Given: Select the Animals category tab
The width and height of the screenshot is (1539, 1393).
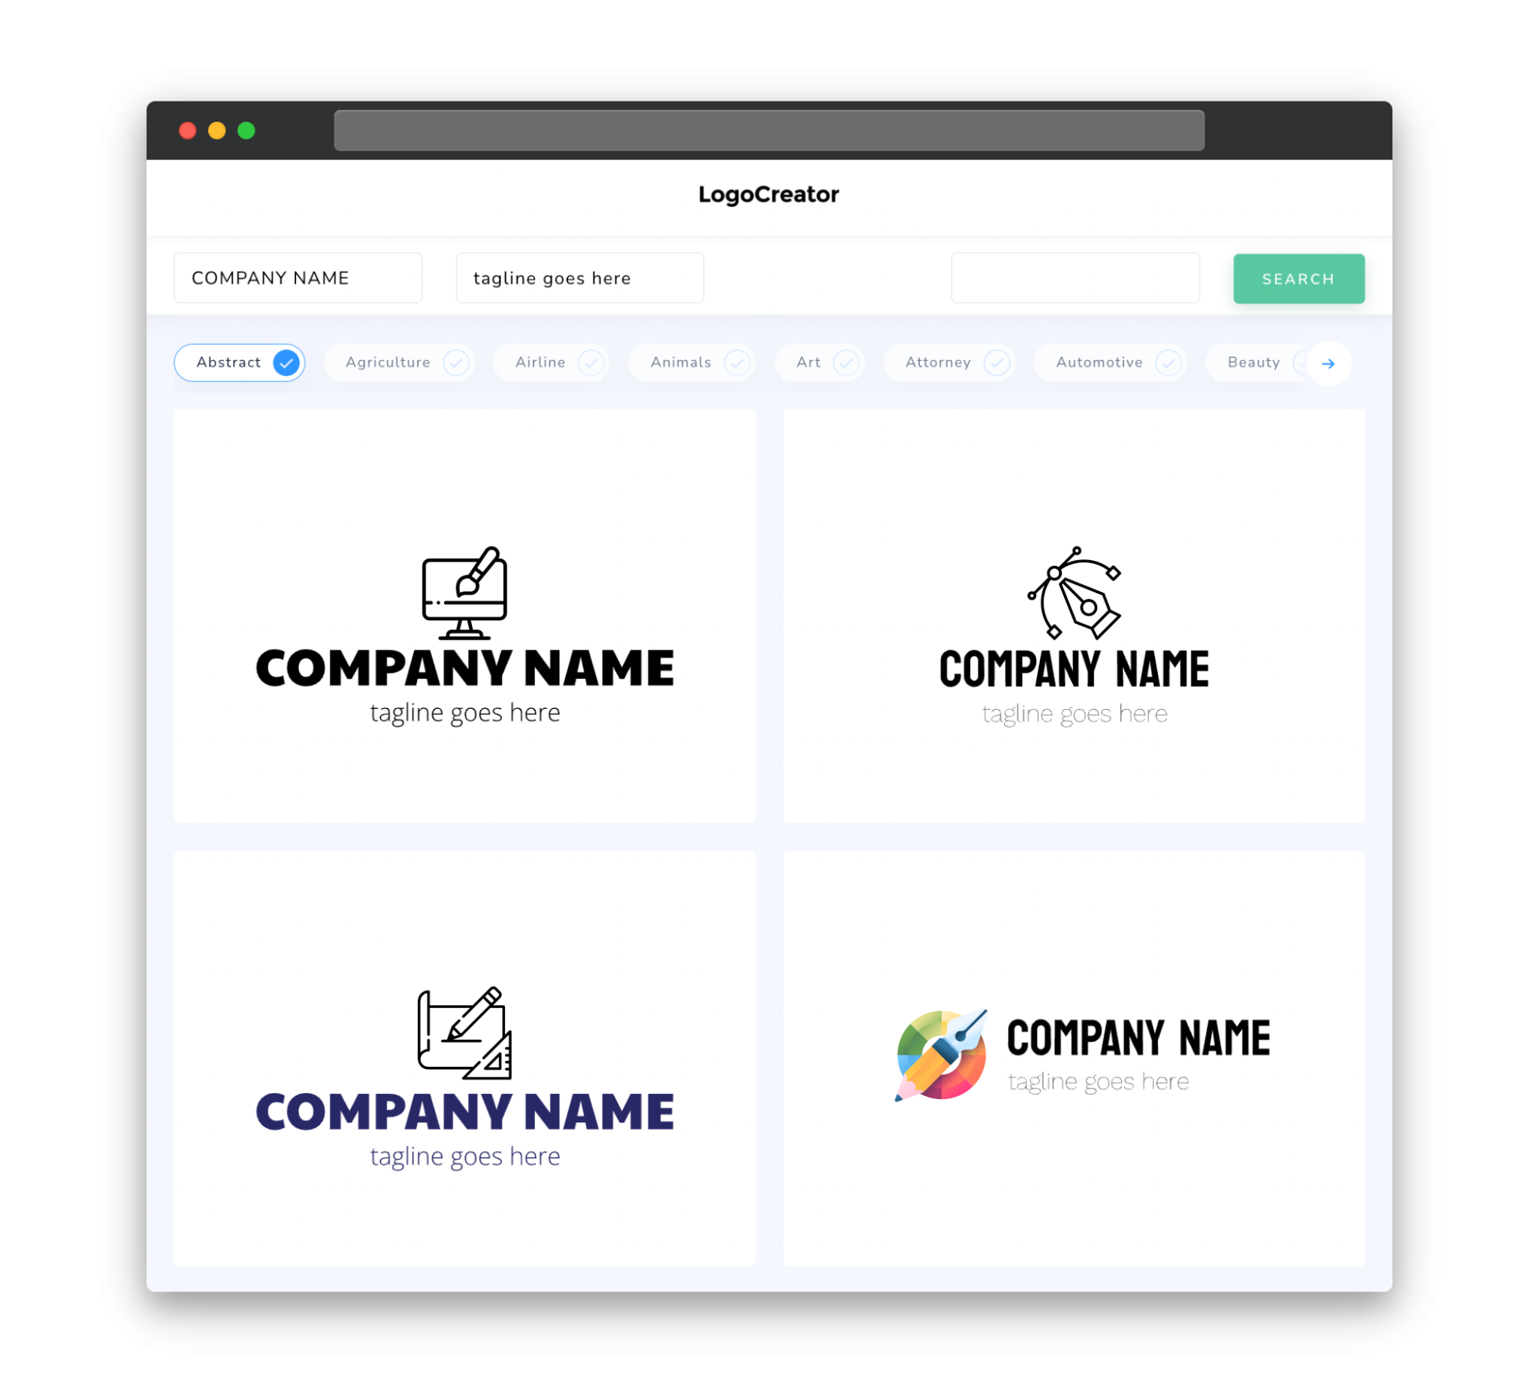Looking at the screenshot, I should pyautogui.click(x=692, y=362).
